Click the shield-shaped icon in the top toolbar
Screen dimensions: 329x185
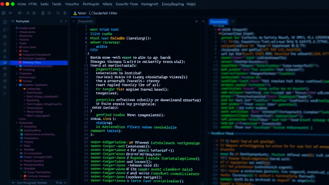pos(49,13)
